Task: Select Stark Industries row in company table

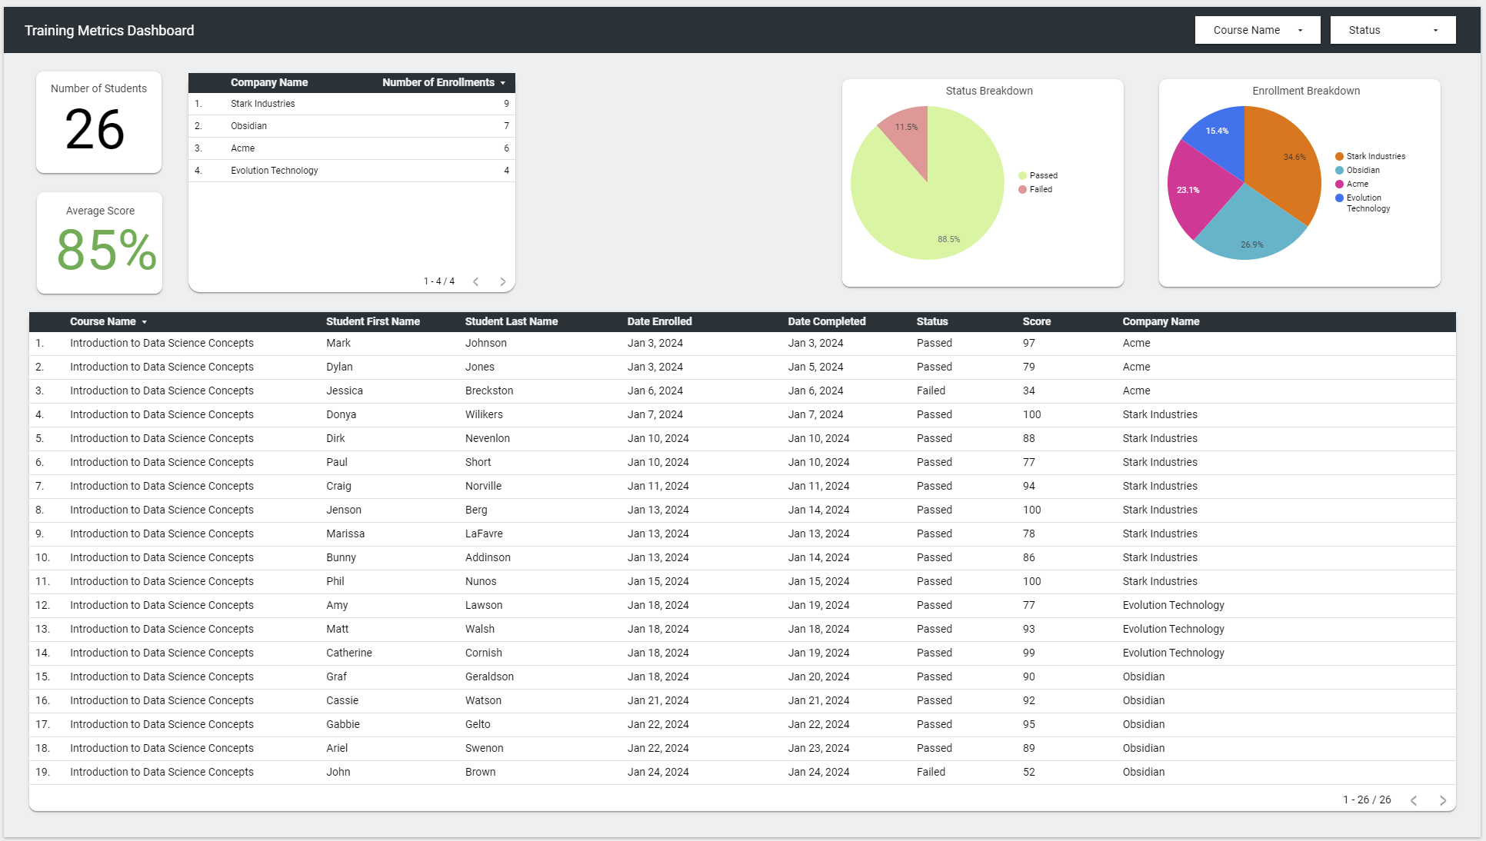Action: 262,104
